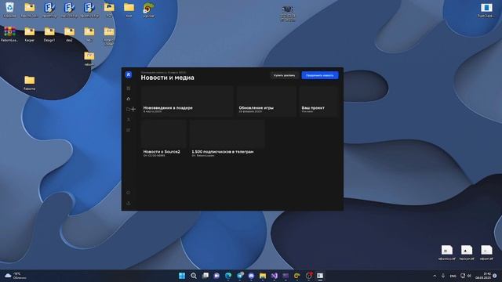Open Microsoft Edge from taskbar
502x282 pixels.
[228, 276]
